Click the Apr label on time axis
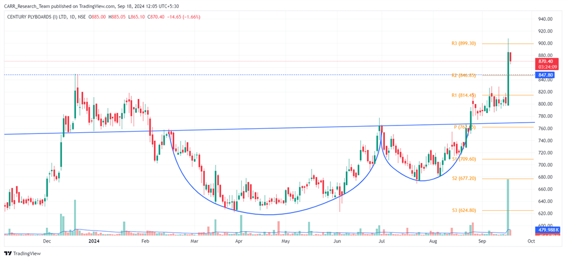Image resolution: width=566 pixels, height=260 pixels. point(238,241)
